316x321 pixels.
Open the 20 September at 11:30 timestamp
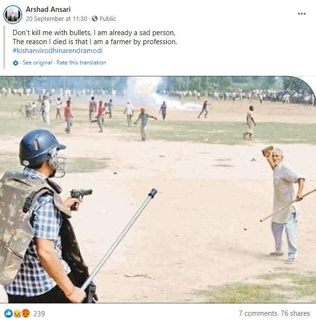pyautogui.click(x=56, y=19)
